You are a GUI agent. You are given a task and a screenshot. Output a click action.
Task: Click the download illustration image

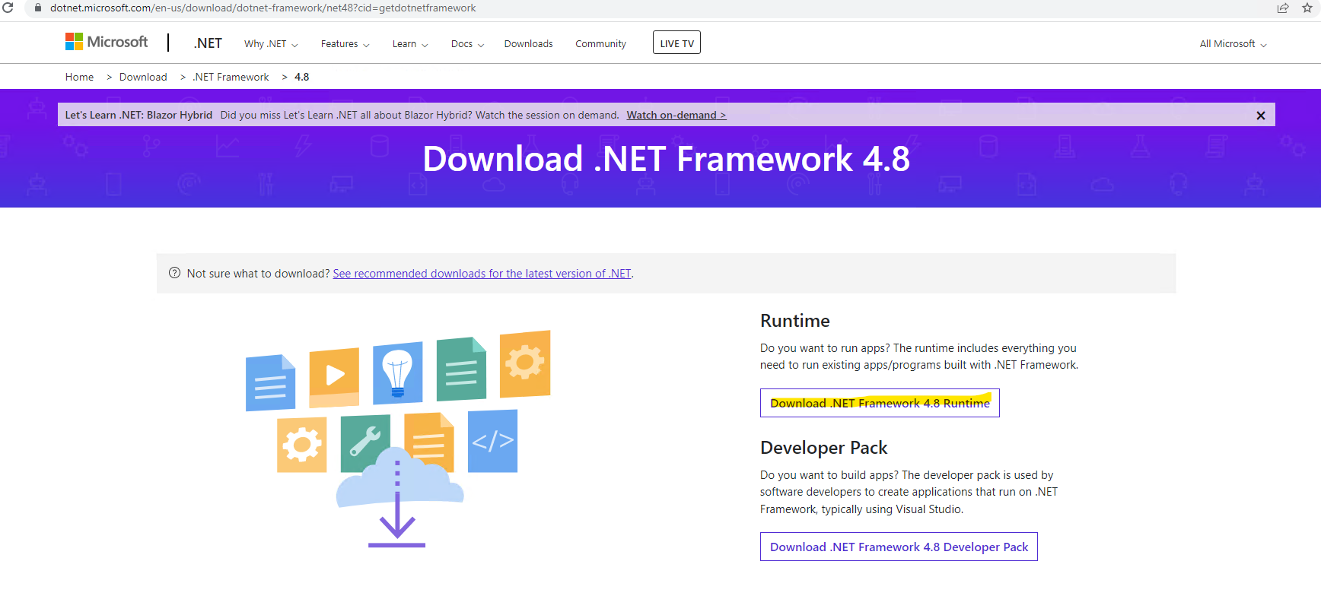(398, 439)
